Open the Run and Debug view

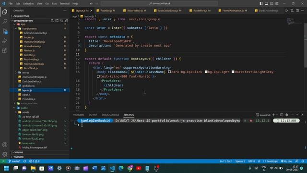click(5, 40)
